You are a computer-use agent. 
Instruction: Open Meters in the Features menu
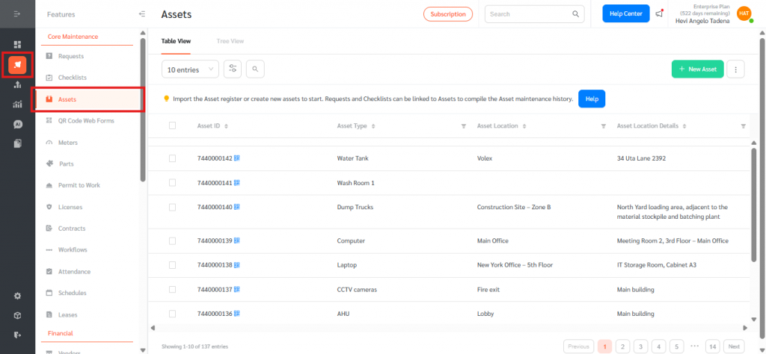[x=68, y=142]
